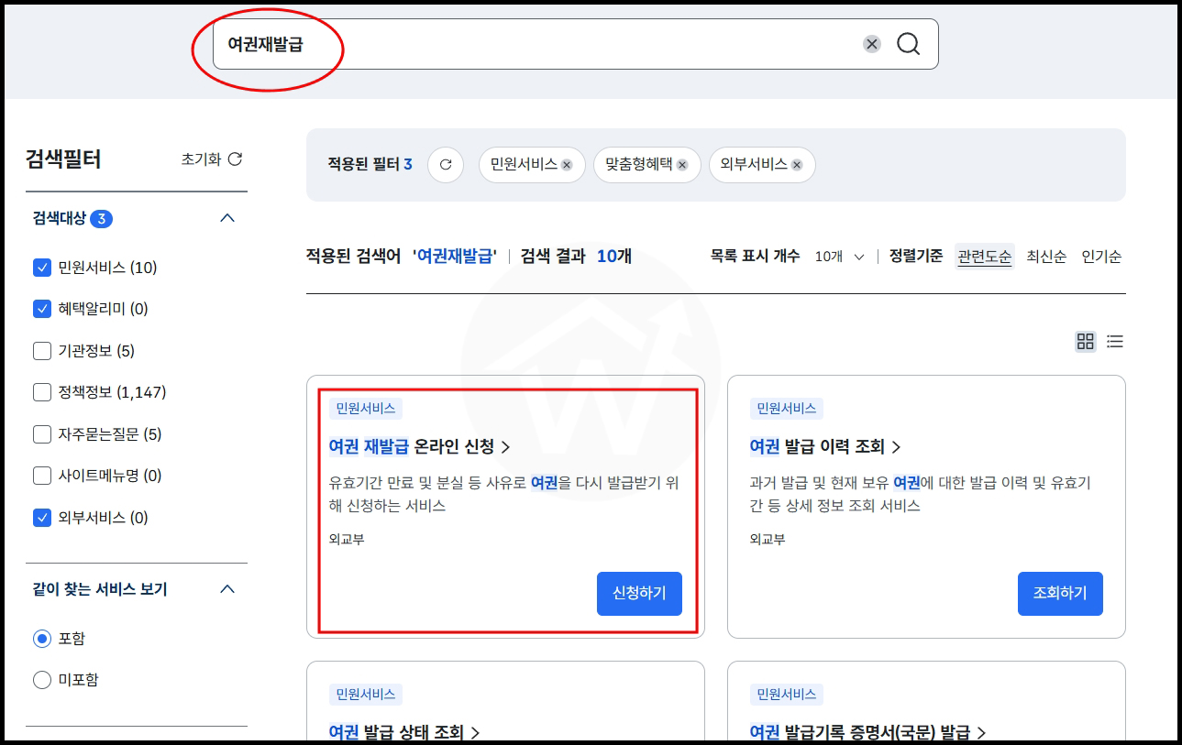This screenshot has height=745, width=1182.
Task: Click the refresh icon beside 적용된 필터 3
Action: coord(447,165)
